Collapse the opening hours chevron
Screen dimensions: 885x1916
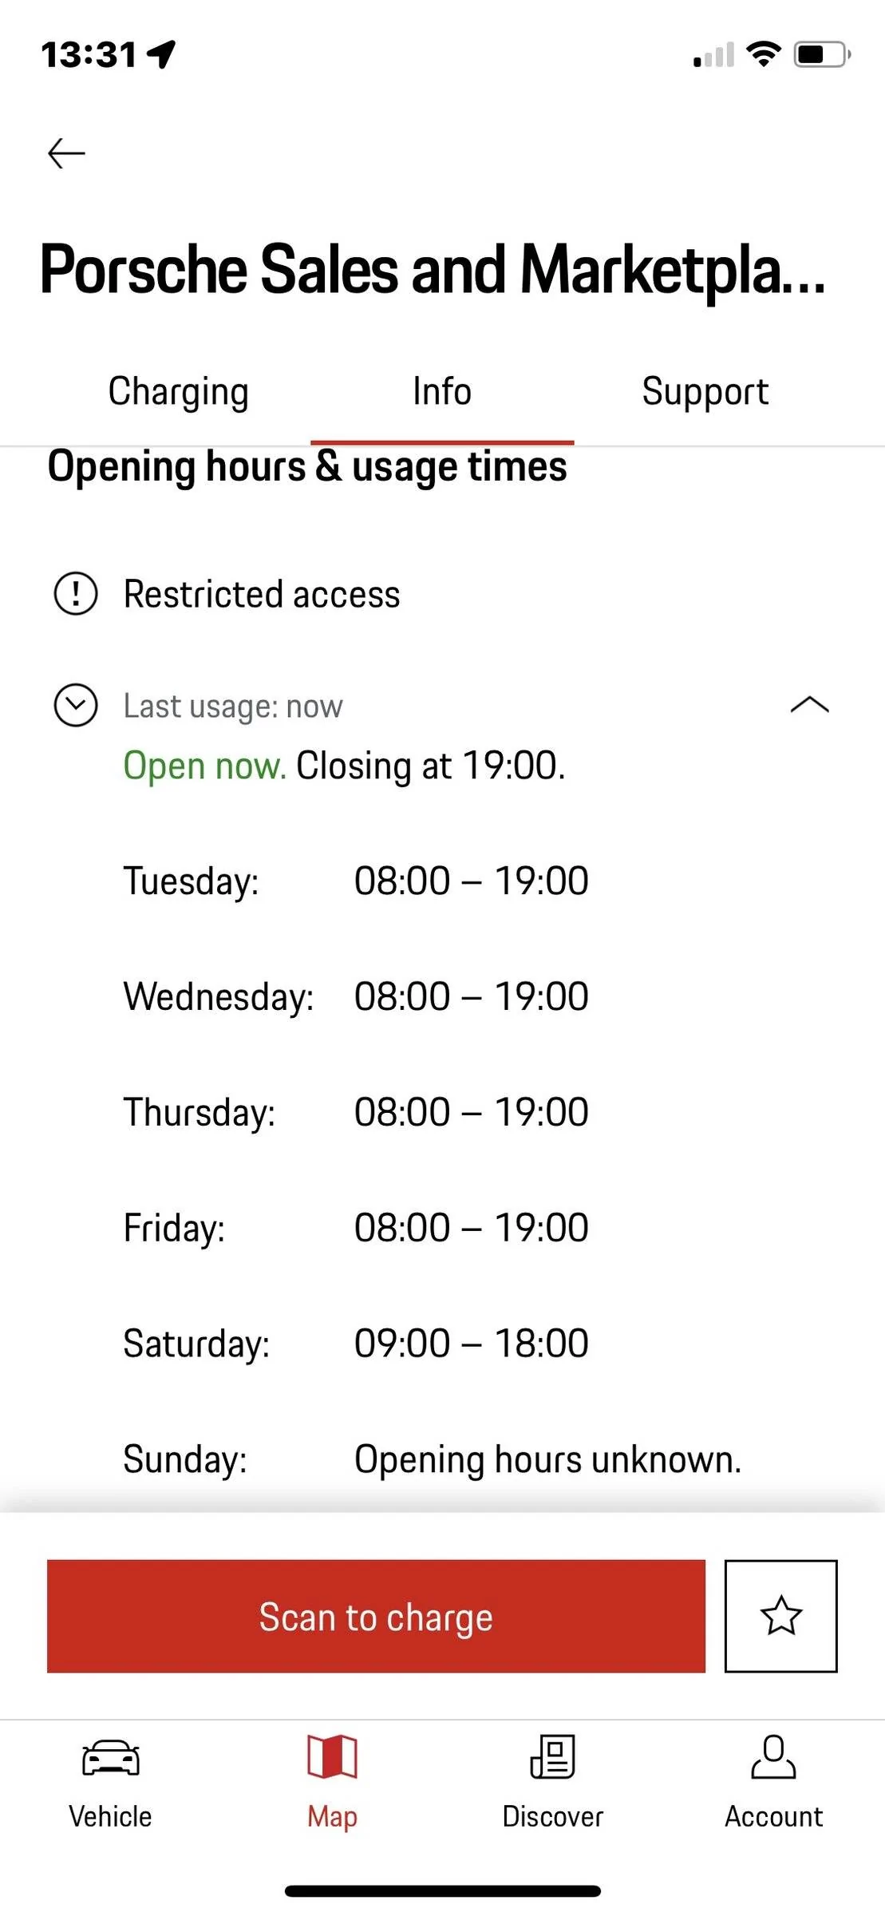tap(809, 705)
